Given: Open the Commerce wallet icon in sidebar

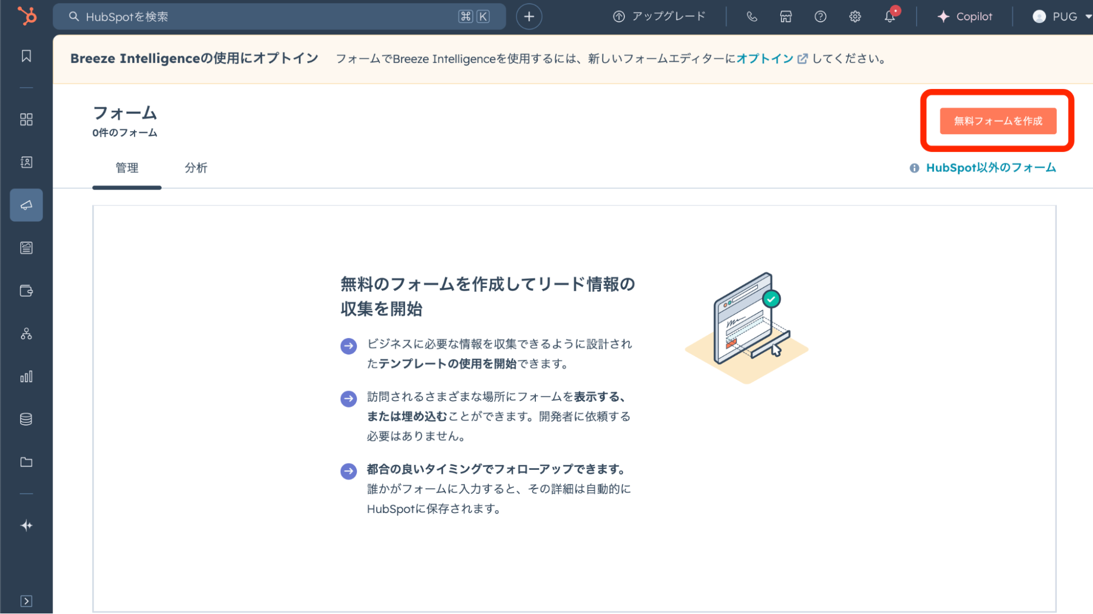Looking at the screenshot, I should coord(26,291).
